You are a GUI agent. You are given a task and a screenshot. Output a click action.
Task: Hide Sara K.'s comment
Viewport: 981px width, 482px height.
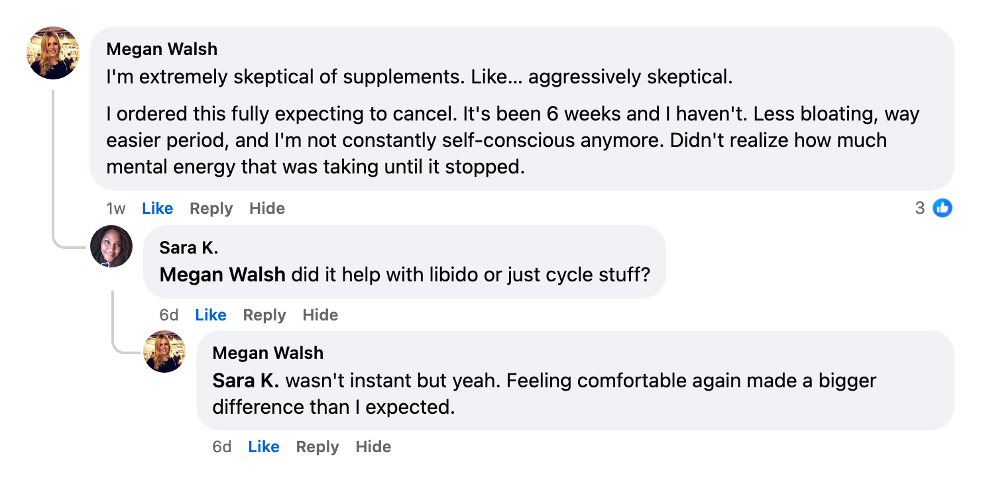(x=320, y=314)
